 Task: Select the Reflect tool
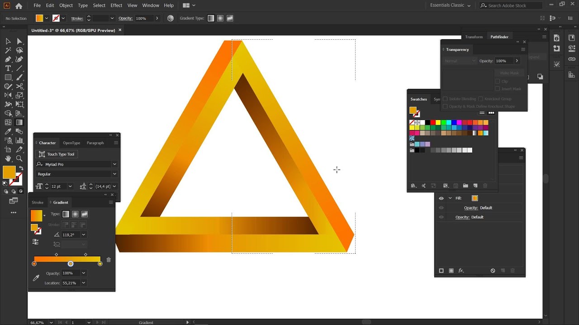(8, 95)
